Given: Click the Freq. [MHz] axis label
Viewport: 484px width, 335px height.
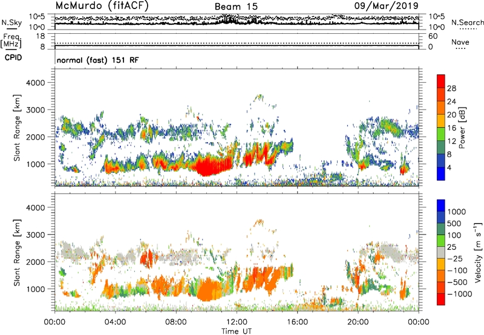Looking at the screenshot, I should point(11,41).
